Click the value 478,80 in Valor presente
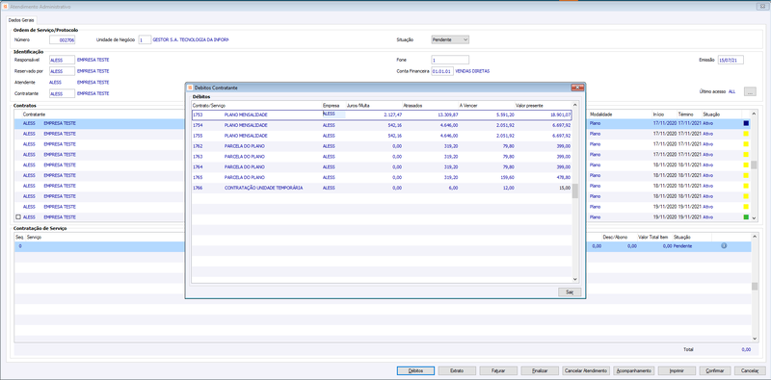The width and height of the screenshot is (771, 380). 564,177
